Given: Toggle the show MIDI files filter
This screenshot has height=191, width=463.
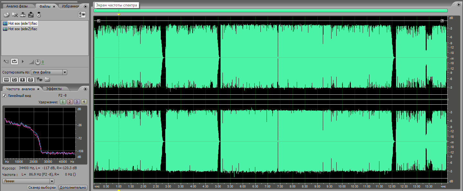Looking at the screenshot, I should tap(30, 79).
